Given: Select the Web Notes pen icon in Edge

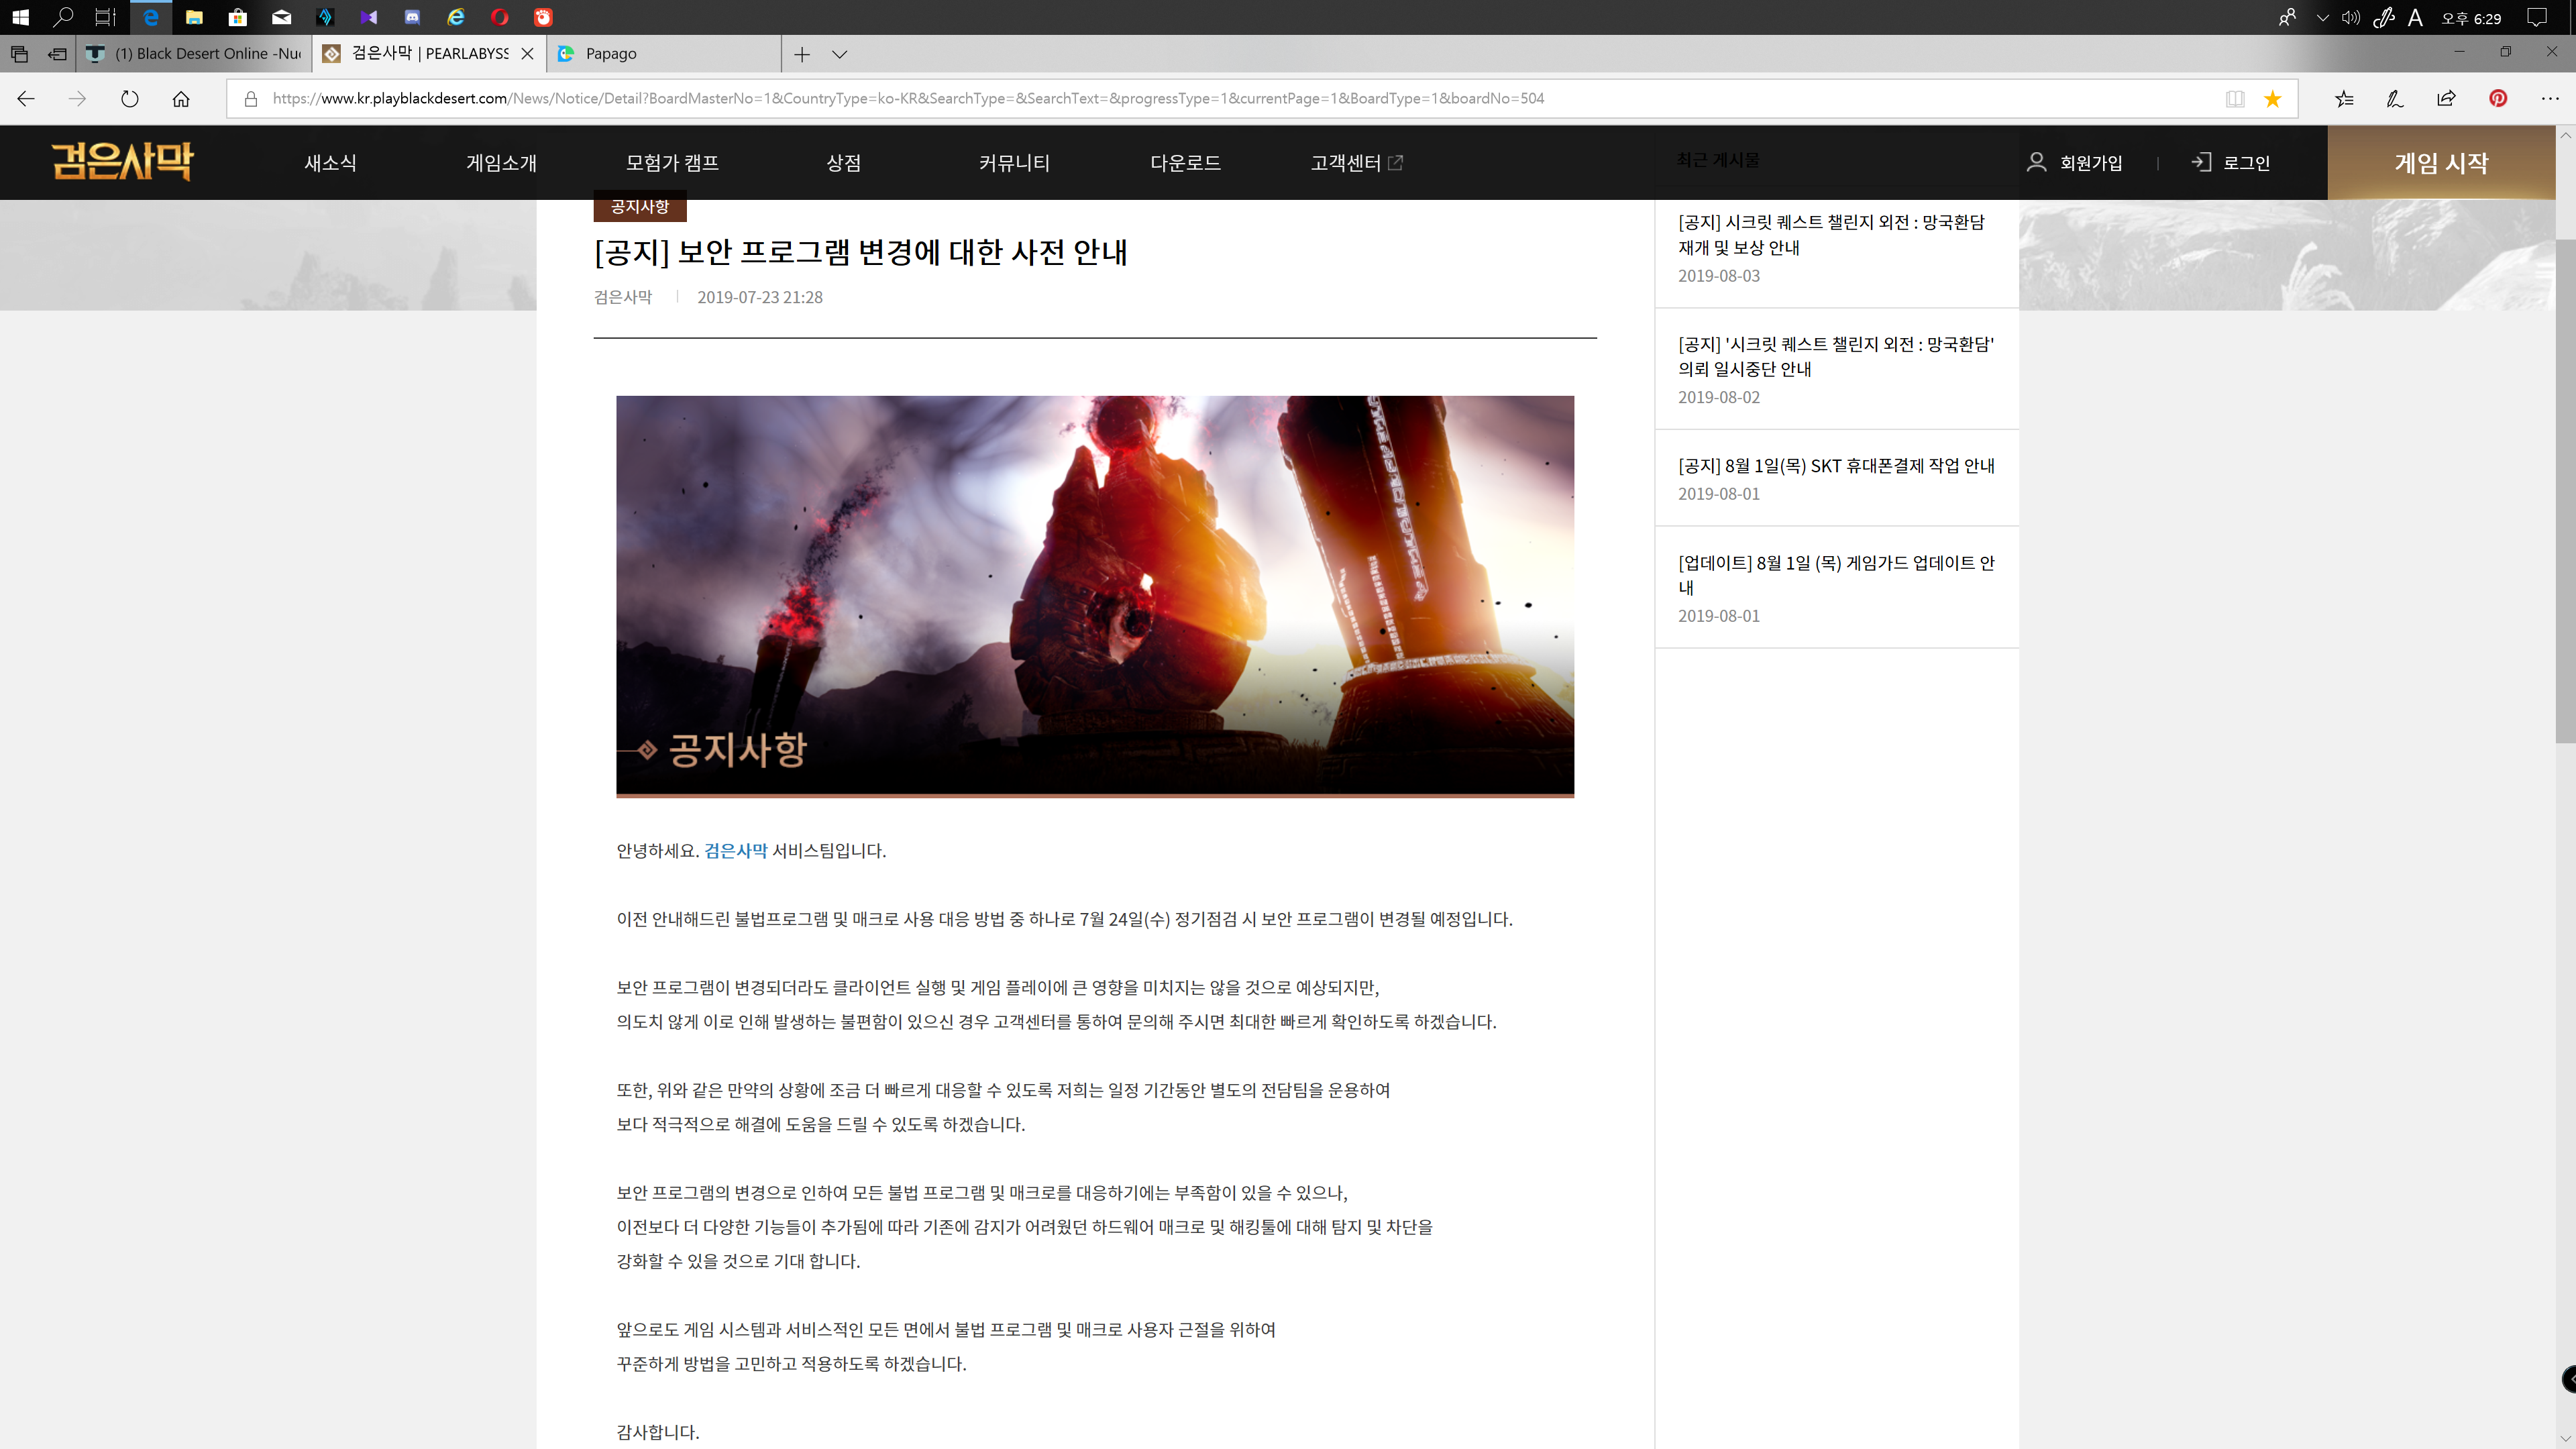Looking at the screenshot, I should click(2394, 98).
